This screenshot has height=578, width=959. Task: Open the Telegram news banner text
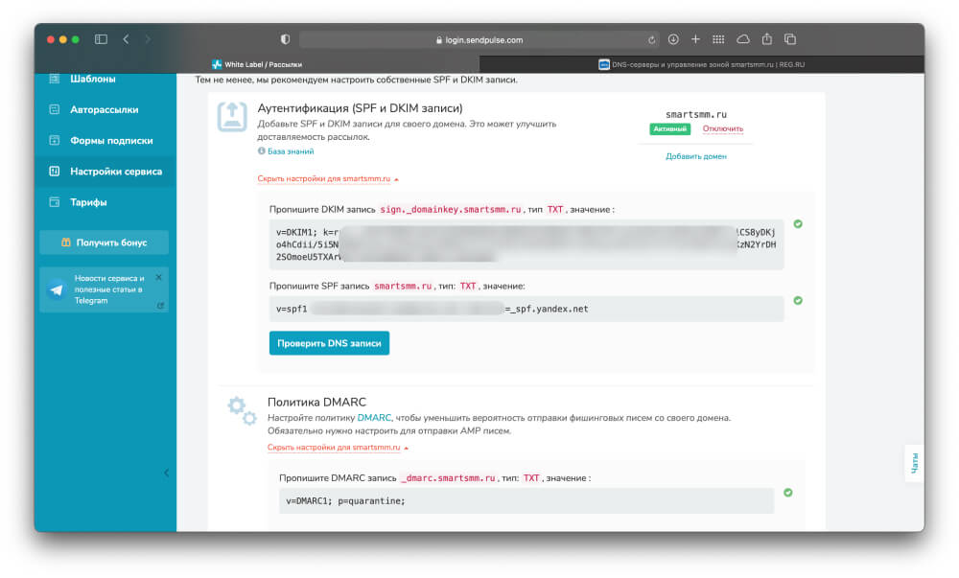[109, 289]
